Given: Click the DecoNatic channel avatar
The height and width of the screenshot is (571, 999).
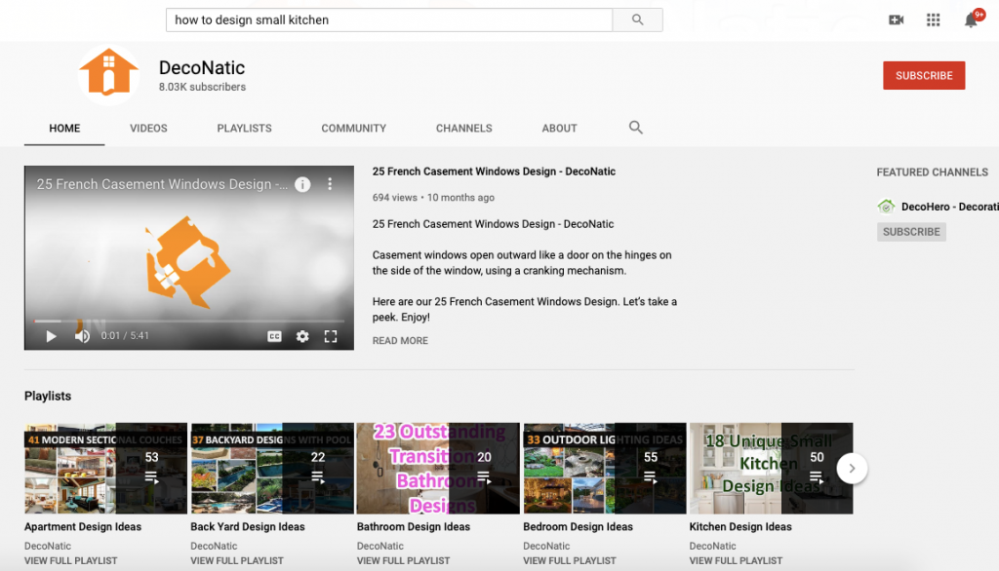Looking at the screenshot, I should tap(109, 75).
